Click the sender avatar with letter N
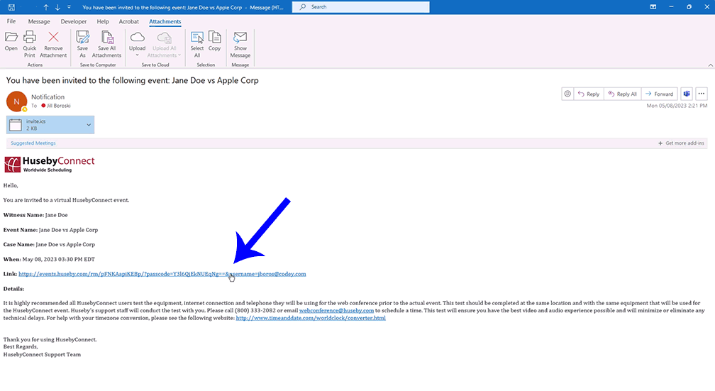Image resolution: width=715 pixels, height=391 pixels. coord(16,101)
